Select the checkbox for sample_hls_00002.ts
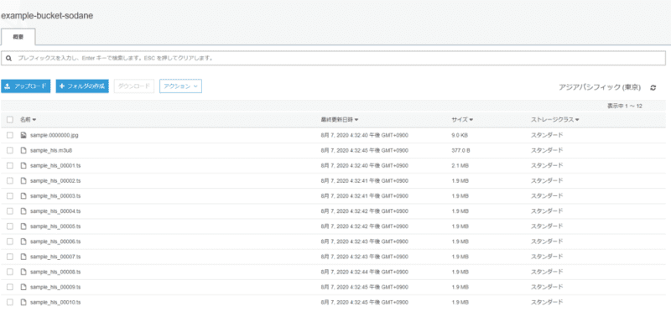Image resolution: width=671 pixels, height=317 pixels. pyautogui.click(x=10, y=181)
